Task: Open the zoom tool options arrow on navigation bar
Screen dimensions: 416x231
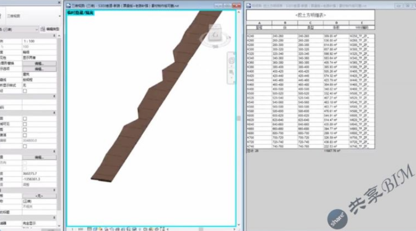Action: (x=231, y=78)
